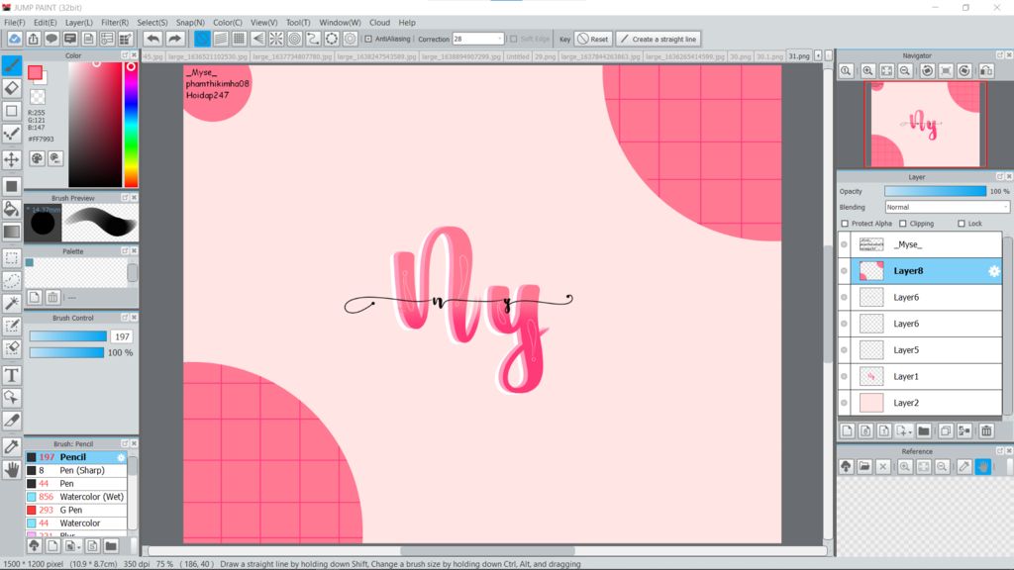
Task: Select the Lasso selection tool
Action: tap(12, 280)
